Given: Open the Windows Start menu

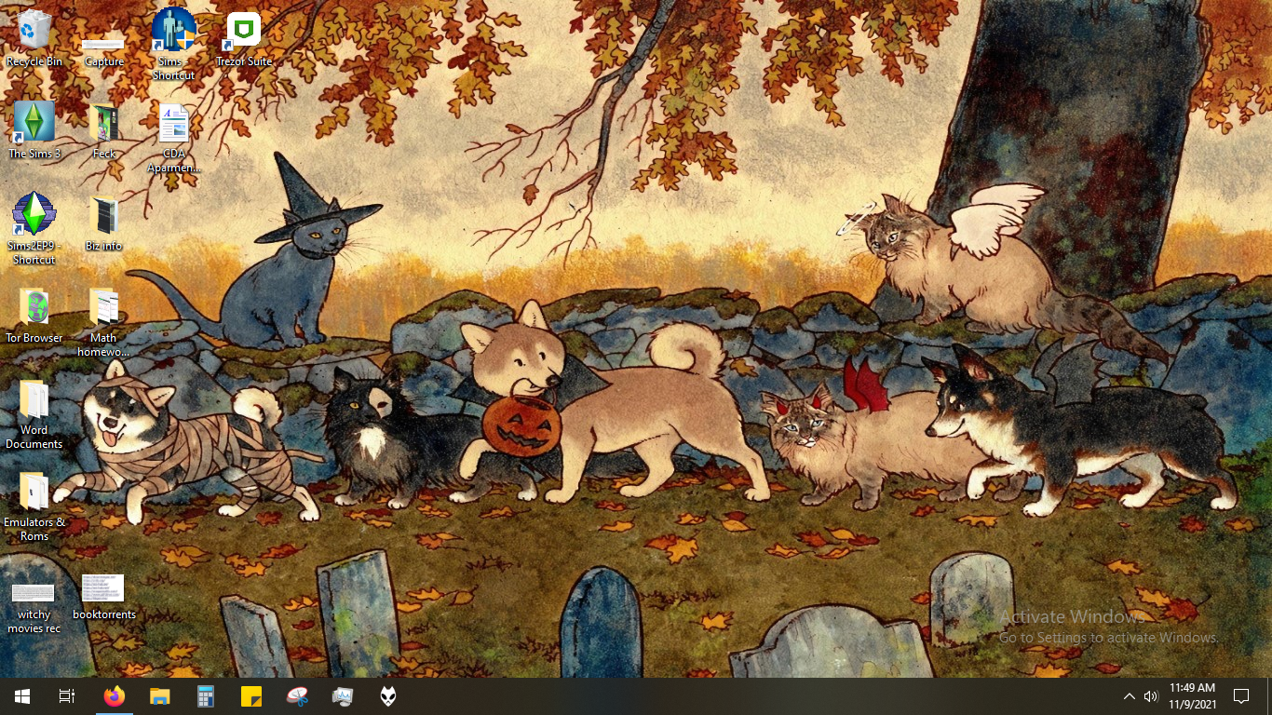Looking at the screenshot, I should click(x=22, y=696).
